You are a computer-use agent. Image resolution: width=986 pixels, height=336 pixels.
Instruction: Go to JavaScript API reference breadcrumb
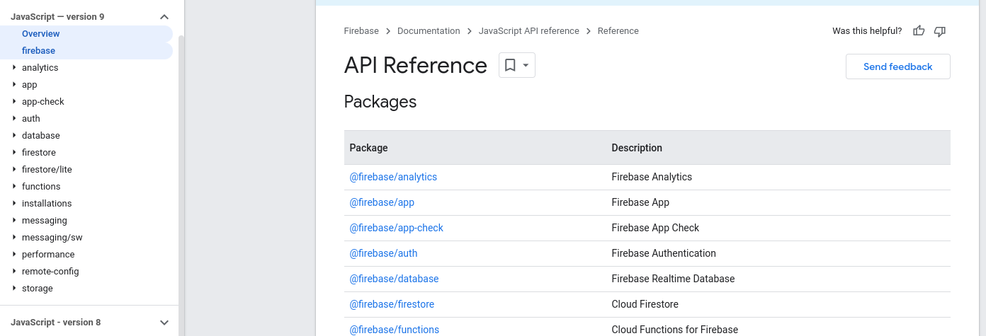click(x=528, y=31)
